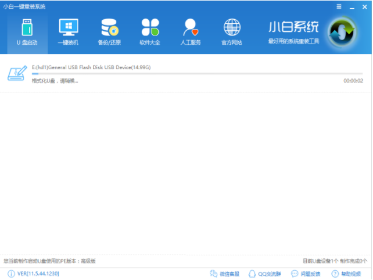Image resolution: width=373 pixels, height=280 pixels.
Task: Open the 备份/还原 tab
Action: [x=109, y=32]
